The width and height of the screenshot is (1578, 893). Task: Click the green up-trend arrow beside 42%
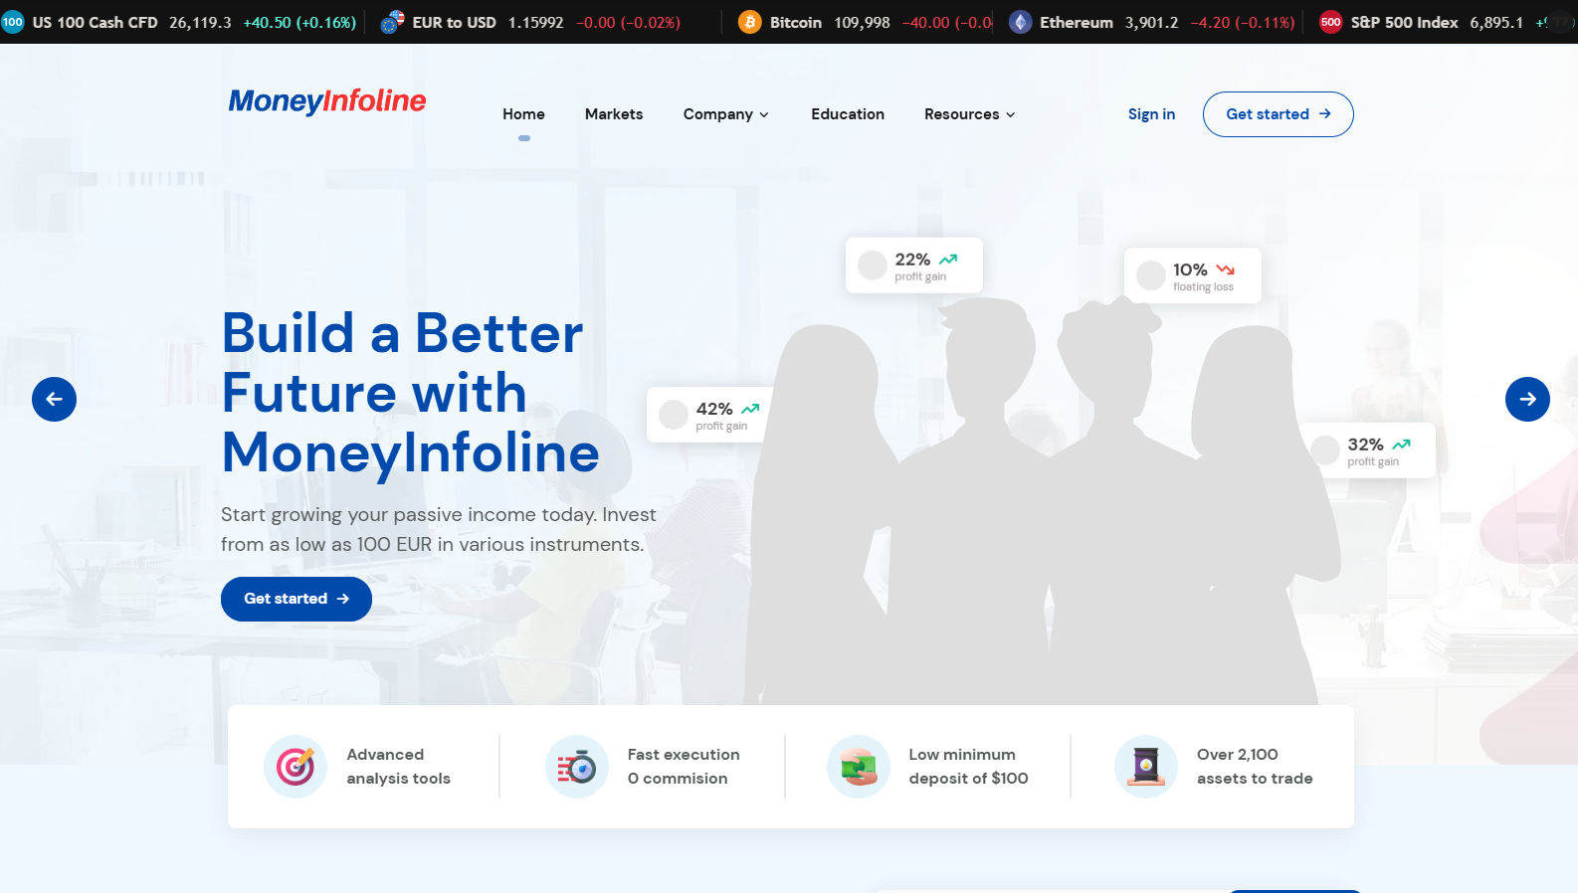(x=750, y=409)
